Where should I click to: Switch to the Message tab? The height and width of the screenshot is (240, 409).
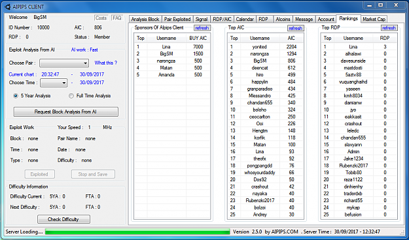[x=304, y=20]
